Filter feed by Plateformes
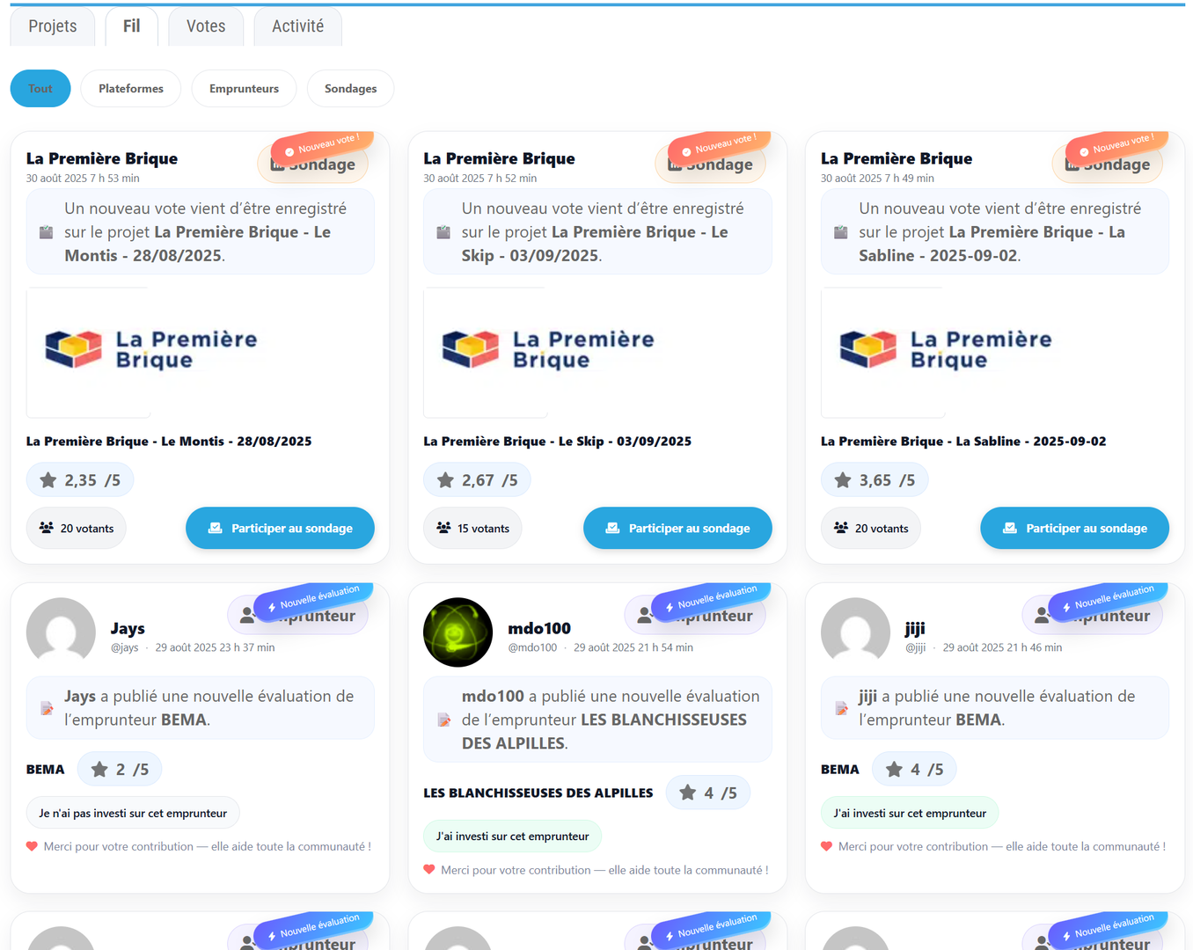The image size is (1193, 950). point(131,89)
